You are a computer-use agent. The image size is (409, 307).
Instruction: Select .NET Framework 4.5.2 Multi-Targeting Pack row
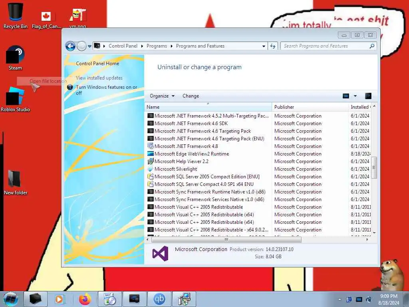pos(258,116)
